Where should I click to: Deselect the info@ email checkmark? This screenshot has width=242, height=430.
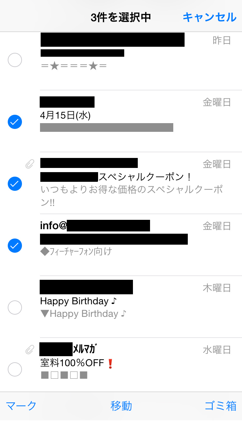[15, 246]
